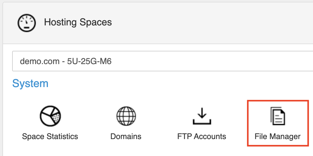Click the gauge icon beside Hosting Spaces

coord(27,23)
